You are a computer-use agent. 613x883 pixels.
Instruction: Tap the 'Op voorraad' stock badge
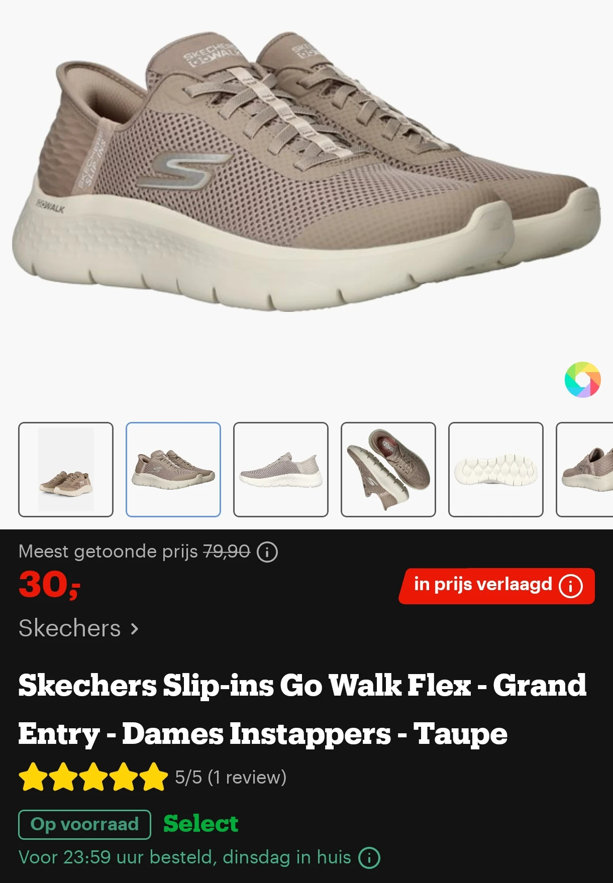[85, 824]
